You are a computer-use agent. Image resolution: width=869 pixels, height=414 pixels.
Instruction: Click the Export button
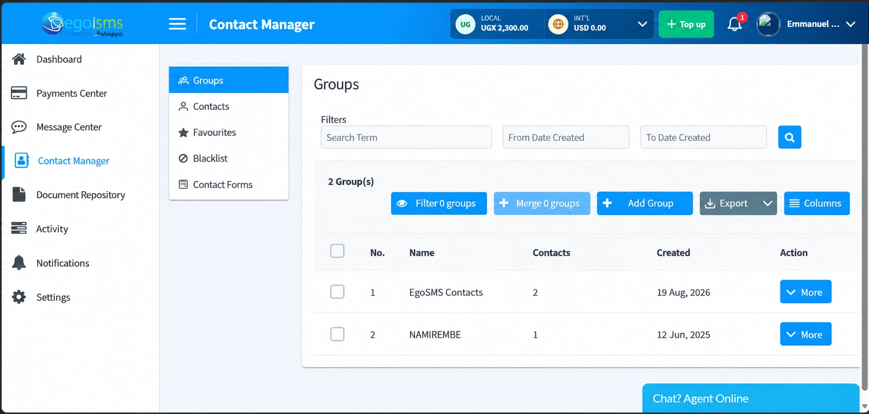click(729, 203)
